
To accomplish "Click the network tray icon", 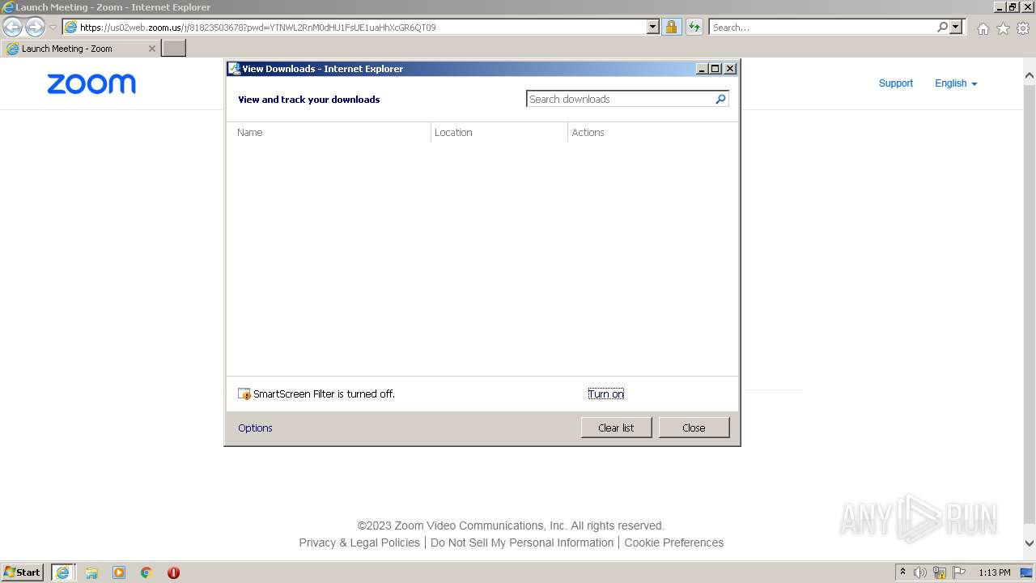I will (940, 572).
